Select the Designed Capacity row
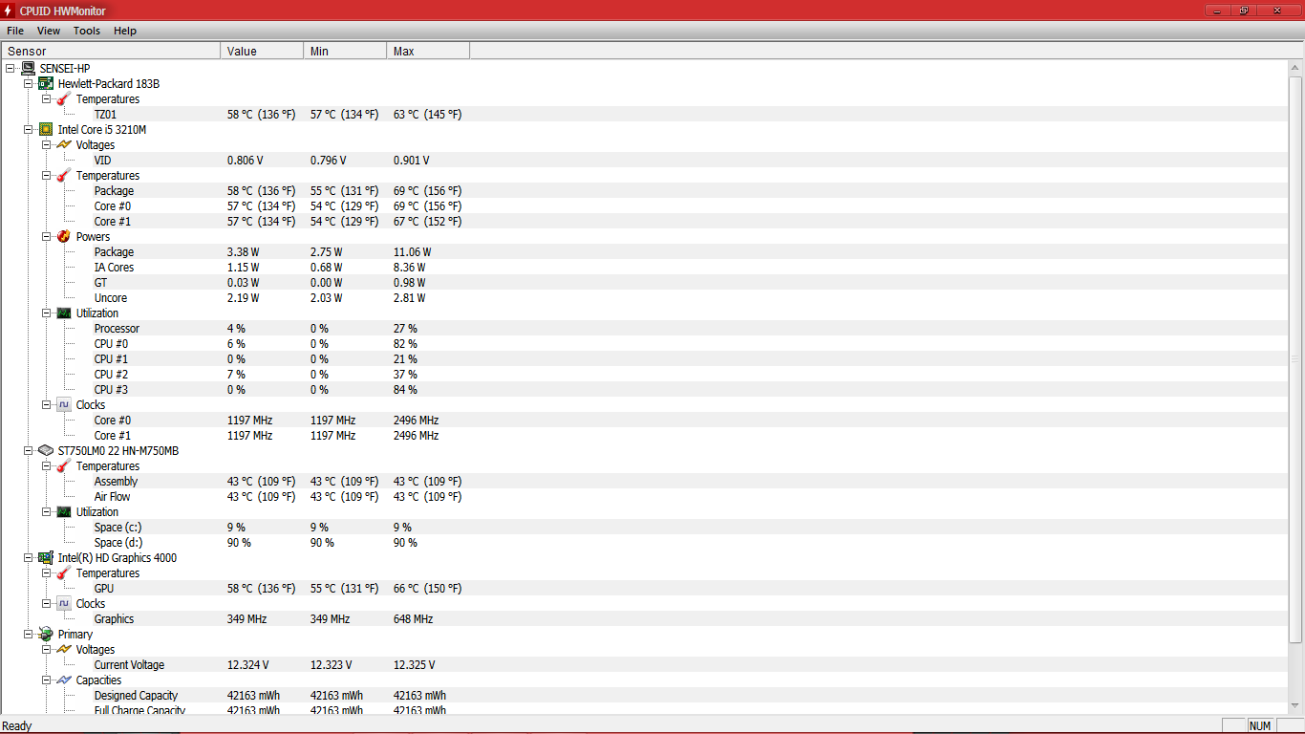Screen dimensions: 1305x734 (645, 696)
